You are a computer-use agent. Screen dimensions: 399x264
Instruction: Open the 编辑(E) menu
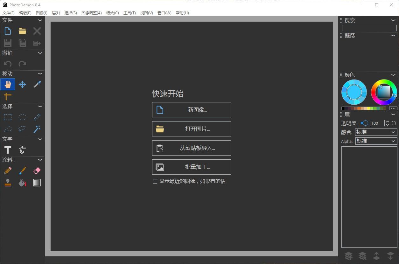(25, 13)
